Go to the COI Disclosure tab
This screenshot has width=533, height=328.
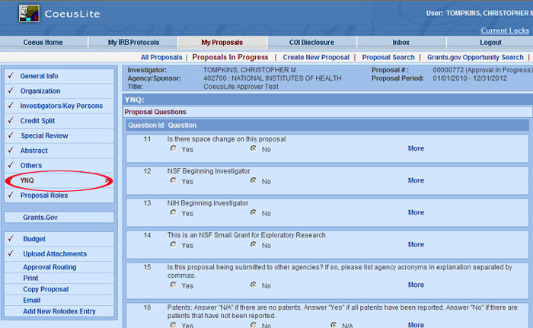point(312,43)
